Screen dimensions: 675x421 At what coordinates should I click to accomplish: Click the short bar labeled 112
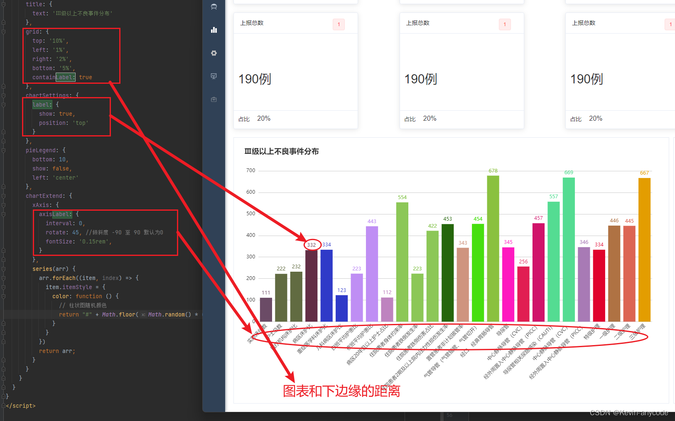(387, 309)
